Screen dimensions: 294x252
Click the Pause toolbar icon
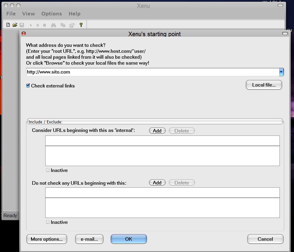[38, 25]
